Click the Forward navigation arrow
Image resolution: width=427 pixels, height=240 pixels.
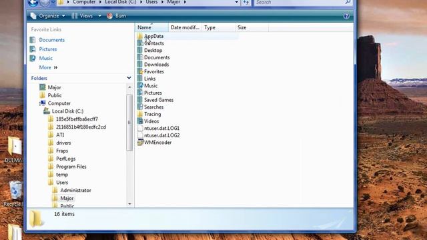(x=45, y=3)
